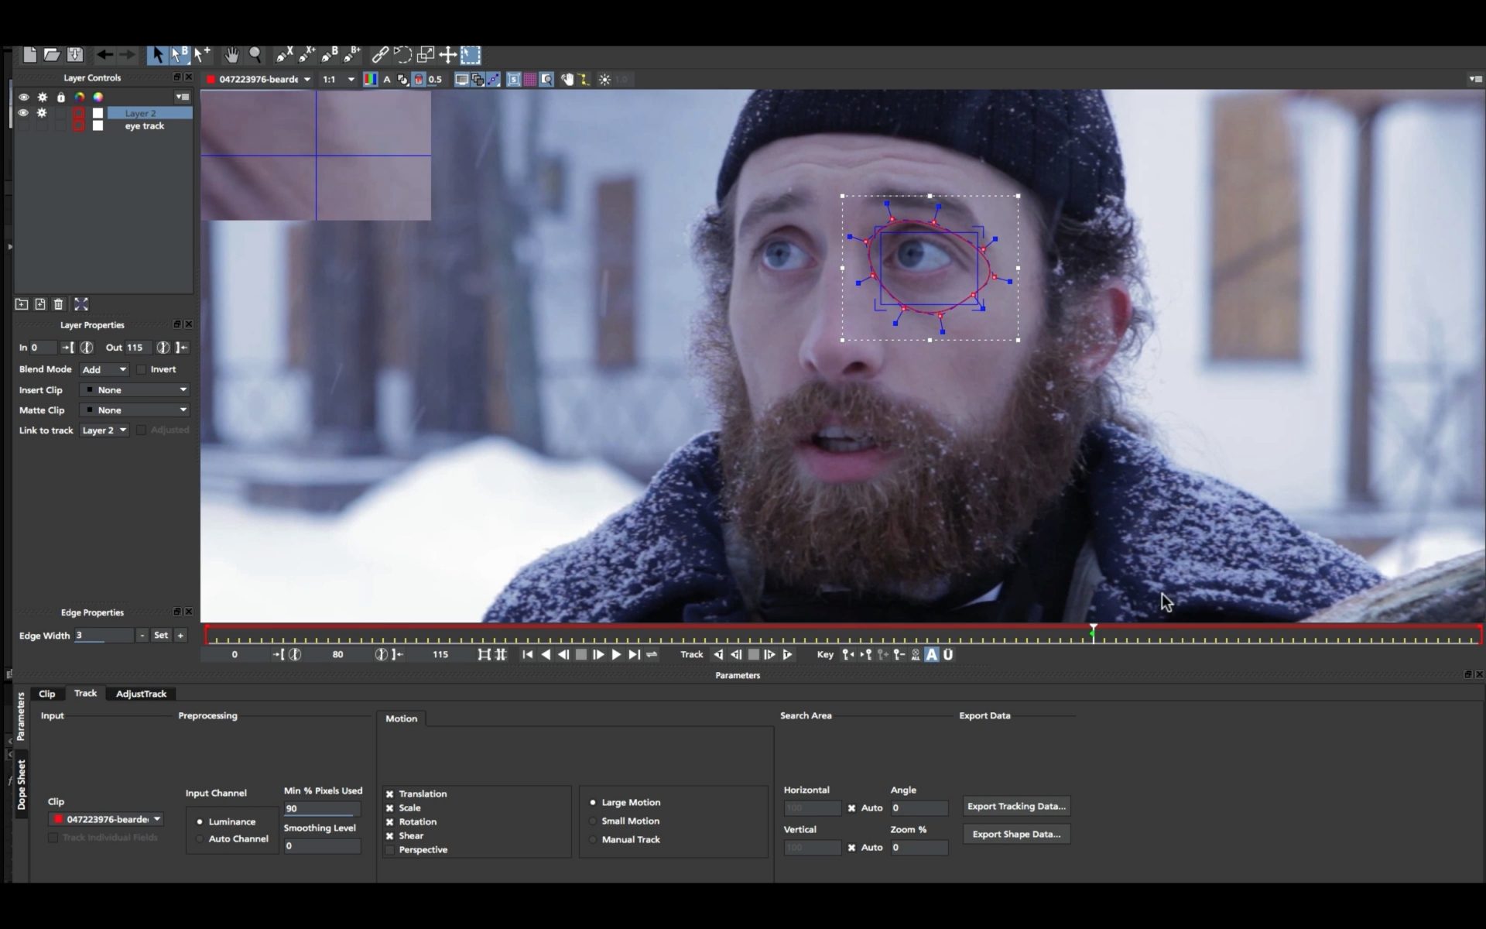
Task: Open the Matte Clip None dropdown
Action: click(x=135, y=410)
